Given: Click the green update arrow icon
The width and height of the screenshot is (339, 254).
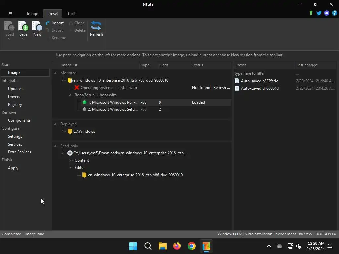Looking at the screenshot, I should pyautogui.click(x=311, y=13).
